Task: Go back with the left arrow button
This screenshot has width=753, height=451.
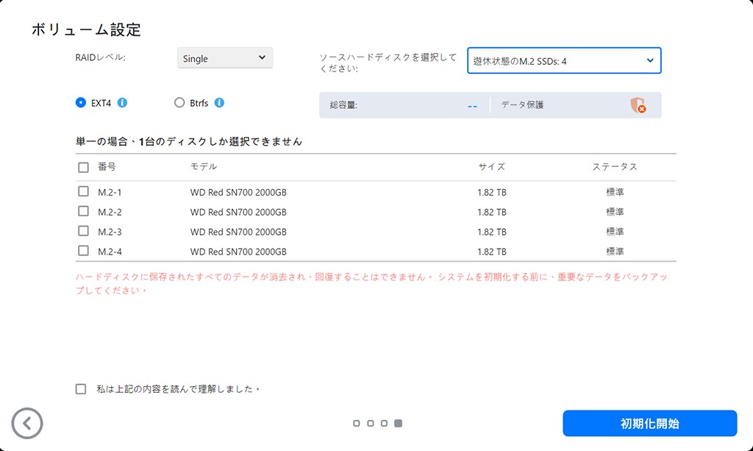Action: click(x=27, y=423)
